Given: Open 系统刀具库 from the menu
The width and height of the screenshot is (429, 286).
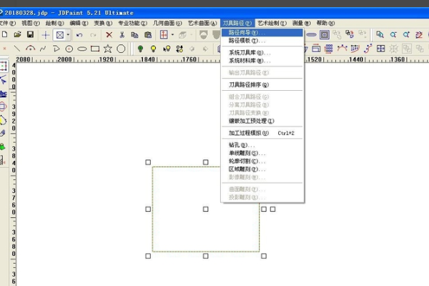Looking at the screenshot, I should click(x=262, y=52).
